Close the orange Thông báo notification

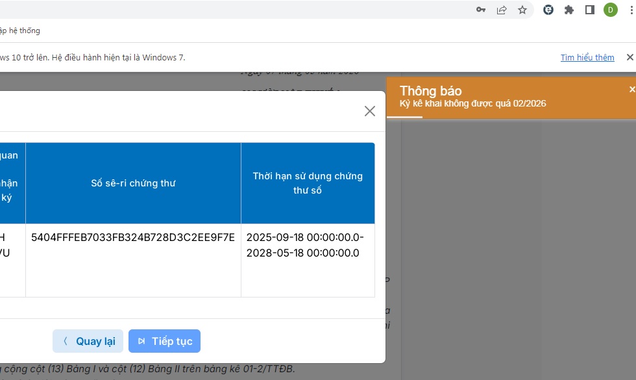point(632,90)
